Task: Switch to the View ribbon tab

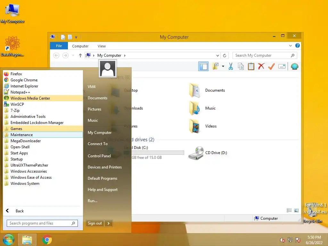Action: pyautogui.click(x=102, y=46)
